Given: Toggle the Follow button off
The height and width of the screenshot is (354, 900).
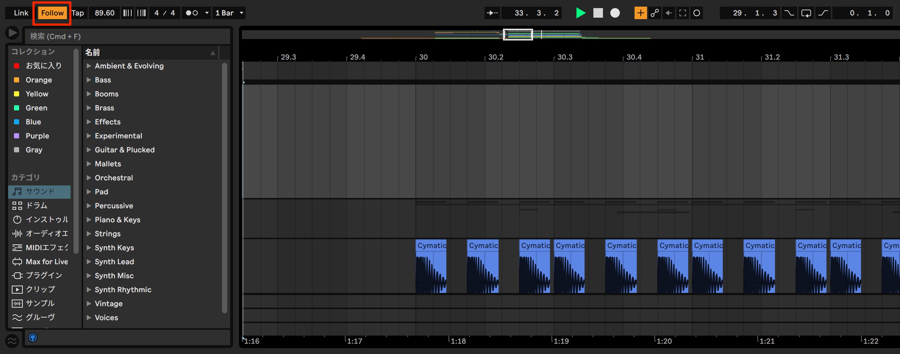Looking at the screenshot, I should click(x=52, y=13).
